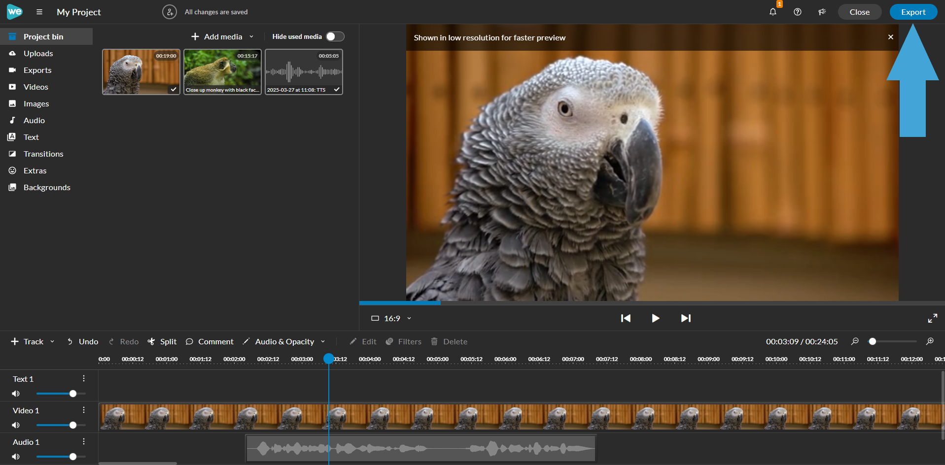Open Text 1 track options menu
This screenshot has height=465, width=945.
pos(84,378)
